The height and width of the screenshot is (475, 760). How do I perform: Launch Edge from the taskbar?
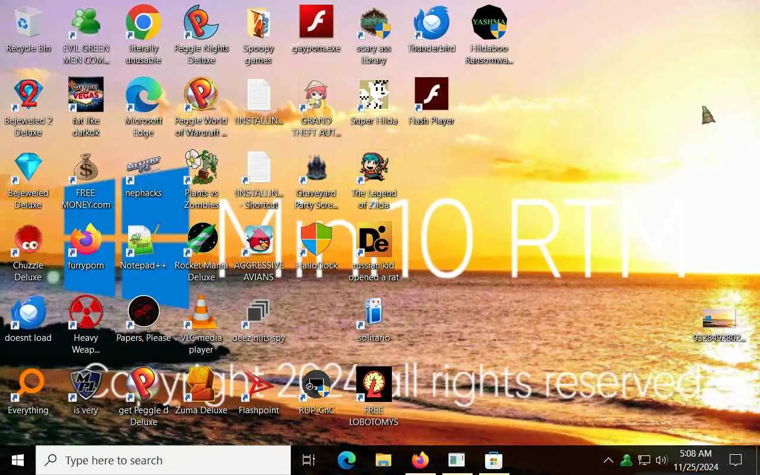pyautogui.click(x=347, y=460)
